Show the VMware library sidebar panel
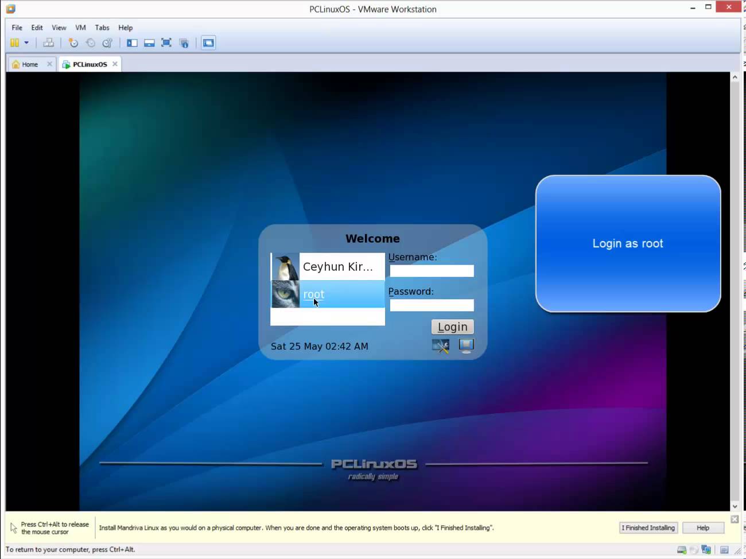Image resolution: width=746 pixels, height=559 pixels. point(132,42)
